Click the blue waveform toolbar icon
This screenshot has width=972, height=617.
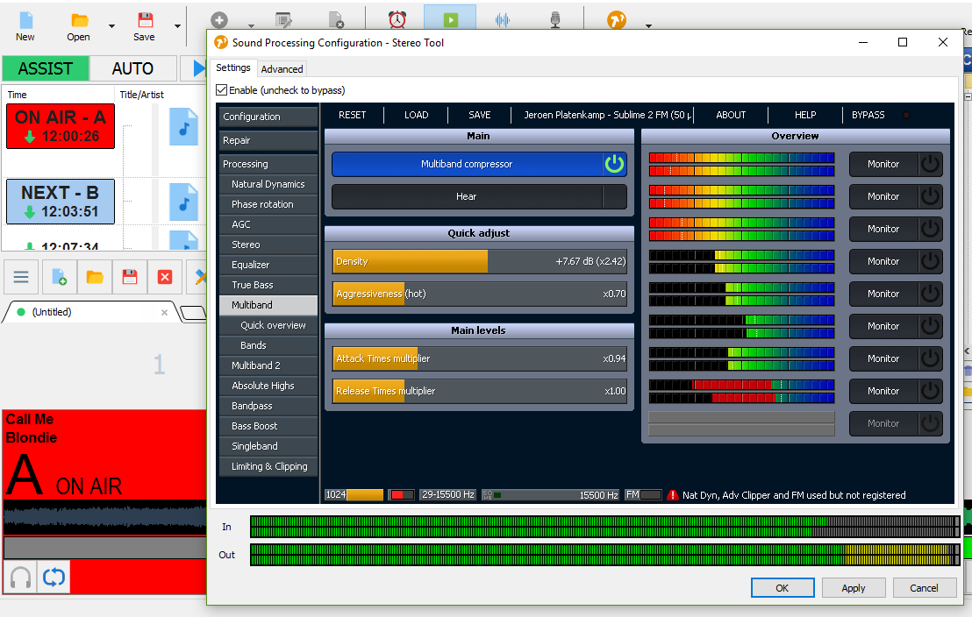(x=503, y=20)
